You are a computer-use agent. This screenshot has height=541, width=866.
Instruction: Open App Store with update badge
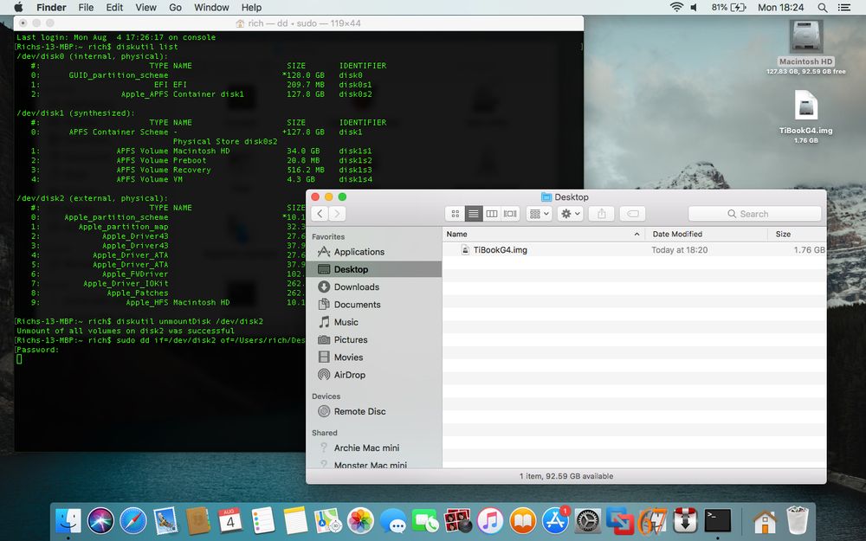pyautogui.click(x=556, y=520)
